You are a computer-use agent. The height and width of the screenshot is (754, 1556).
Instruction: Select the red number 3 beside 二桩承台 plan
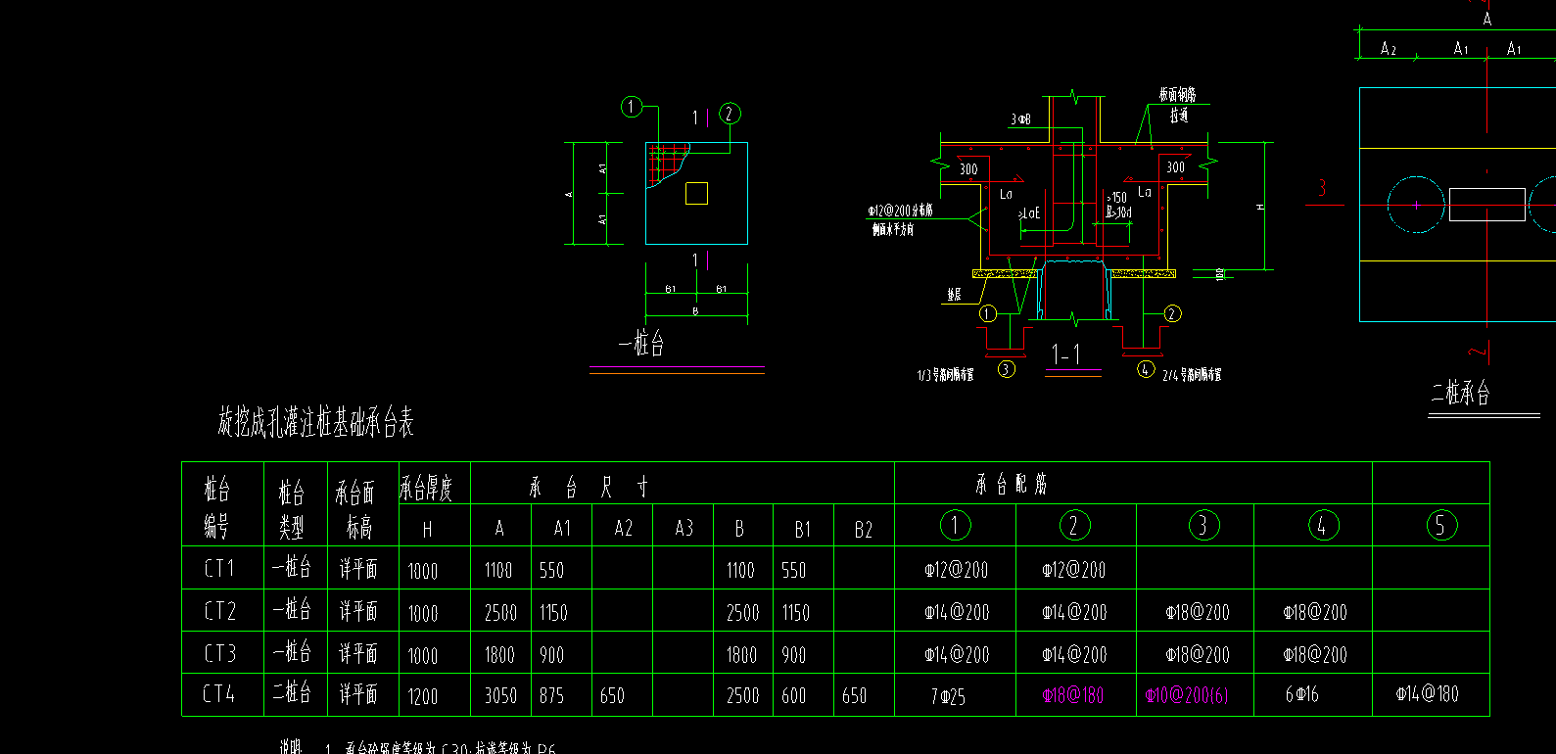click(x=1322, y=188)
